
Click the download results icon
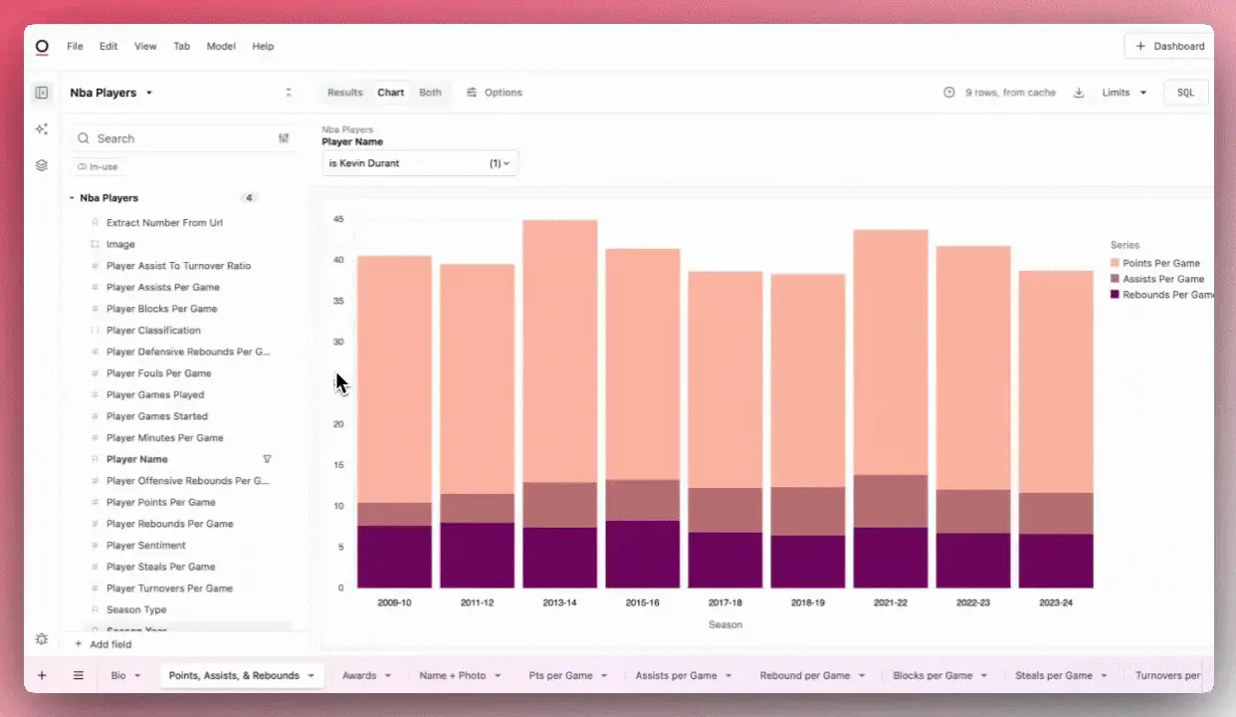pos(1079,92)
